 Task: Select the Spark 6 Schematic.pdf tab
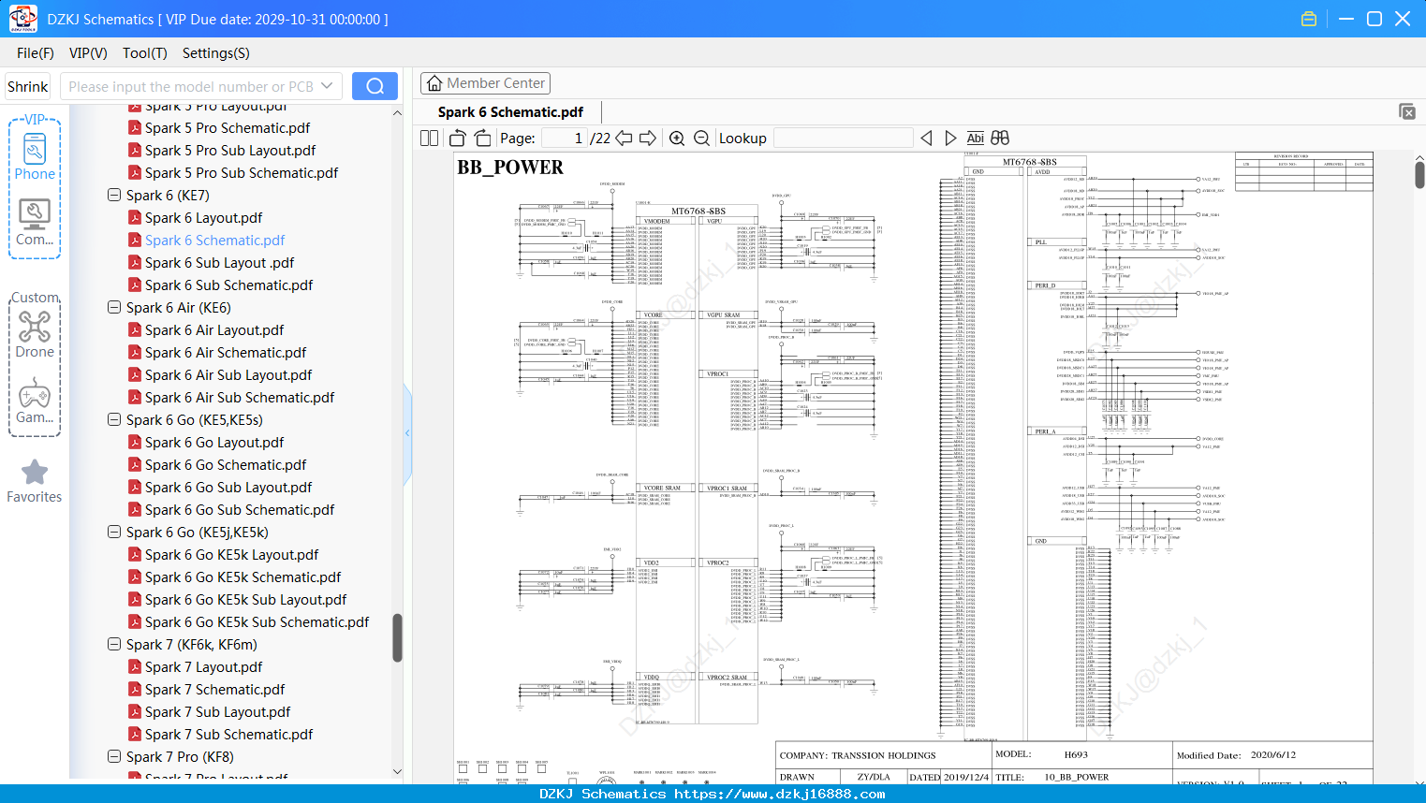coord(510,112)
